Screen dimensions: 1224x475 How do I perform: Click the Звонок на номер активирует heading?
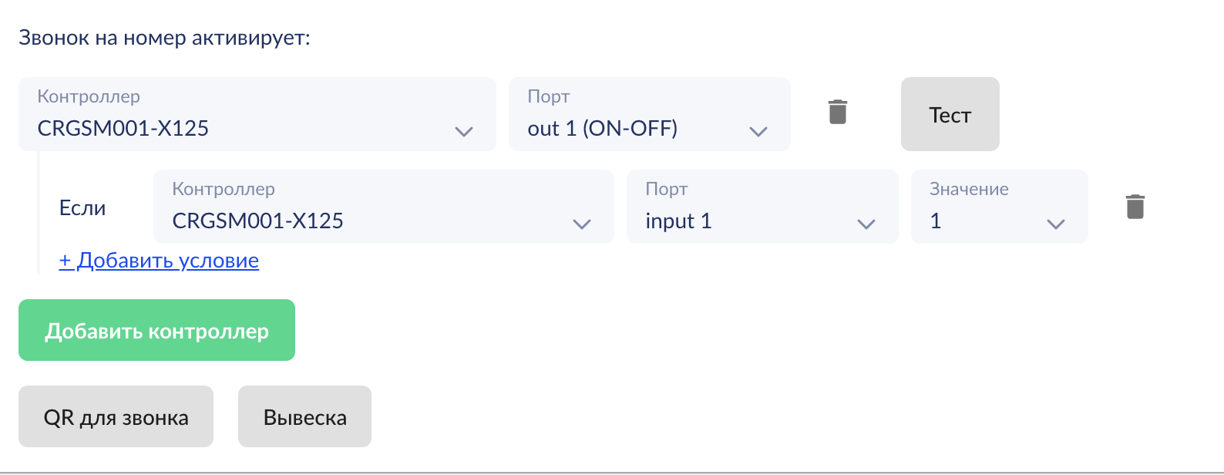pyautogui.click(x=164, y=38)
